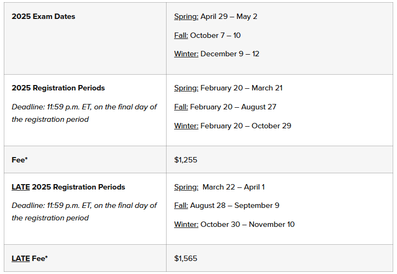397x274 pixels.
Task: Click the underlined 'Spring:' label beside April 29
Action: [x=186, y=16]
